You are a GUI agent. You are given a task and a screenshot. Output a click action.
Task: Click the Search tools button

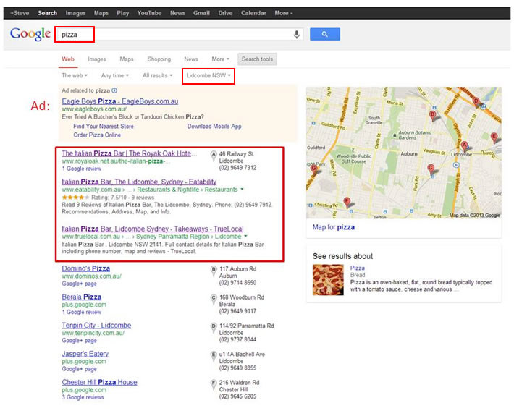[257, 59]
